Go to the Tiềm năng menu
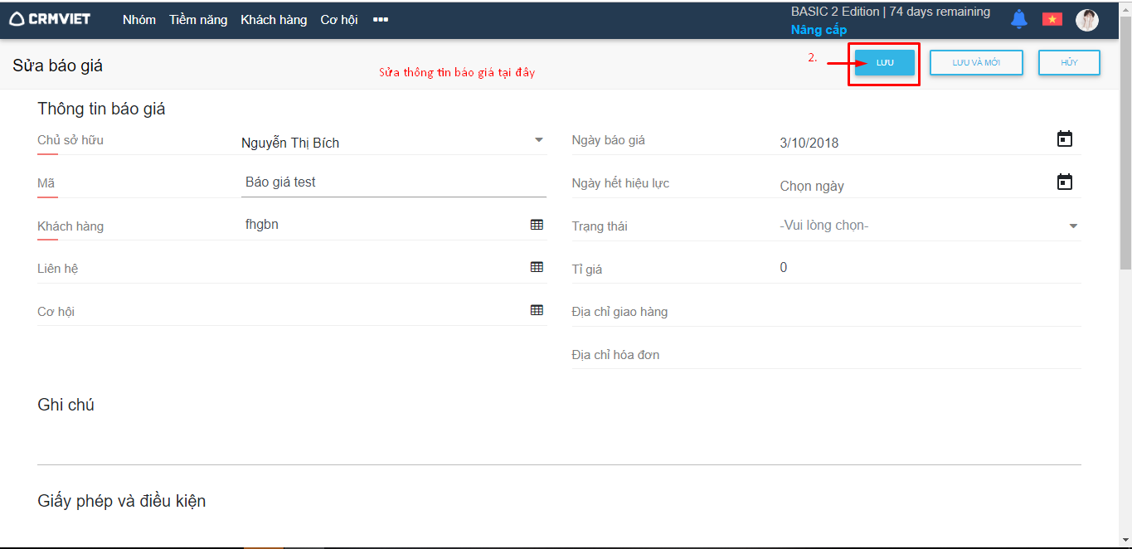The width and height of the screenshot is (1132, 549). [198, 20]
